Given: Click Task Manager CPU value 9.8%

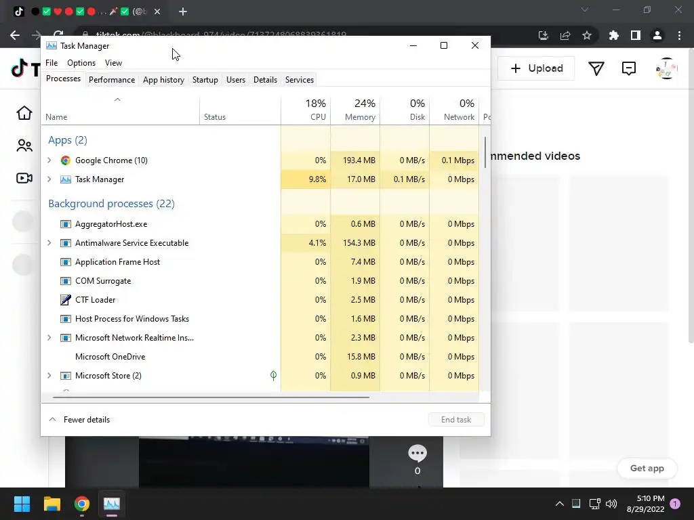Looking at the screenshot, I should (x=317, y=179).
